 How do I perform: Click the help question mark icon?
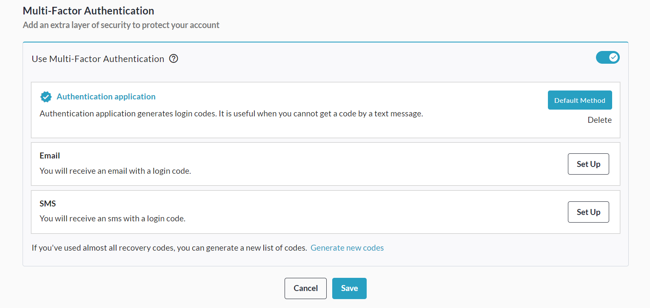coord(174,59)
